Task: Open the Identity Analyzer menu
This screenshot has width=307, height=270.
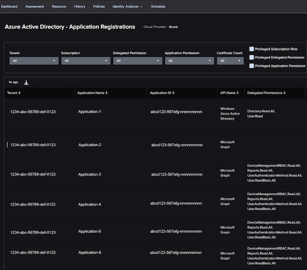Action: 127,7
